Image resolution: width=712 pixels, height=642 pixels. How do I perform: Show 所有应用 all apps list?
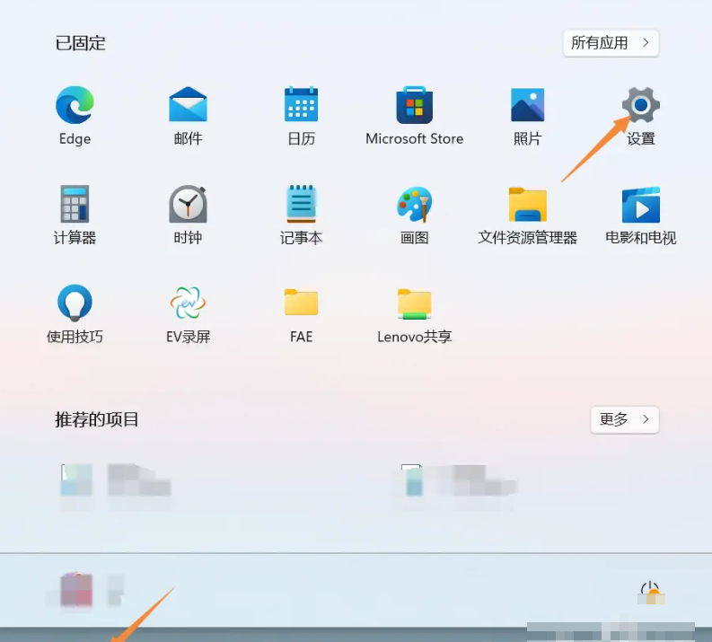click(611, 43)
